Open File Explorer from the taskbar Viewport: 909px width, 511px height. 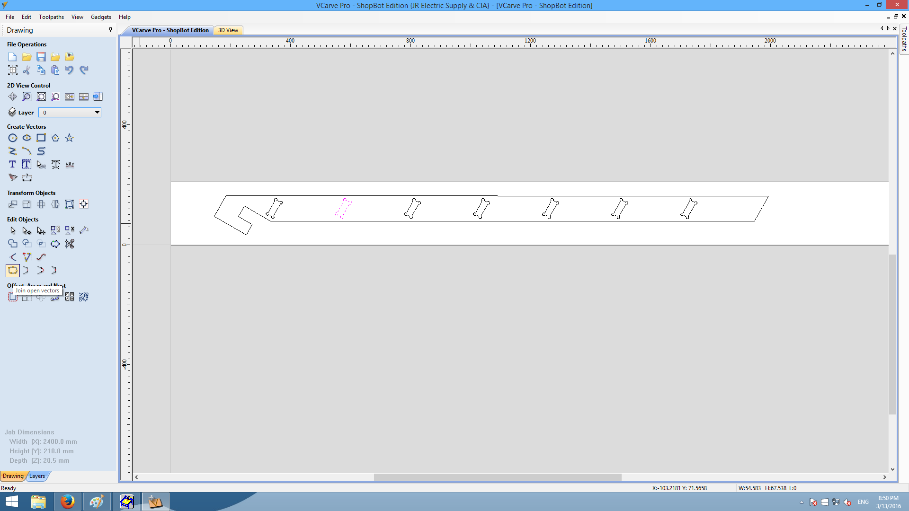(38, 502)
